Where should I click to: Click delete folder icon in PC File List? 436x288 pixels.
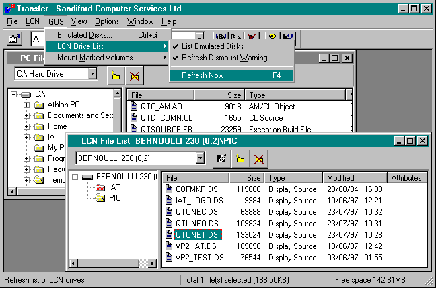tap(135, 75)
